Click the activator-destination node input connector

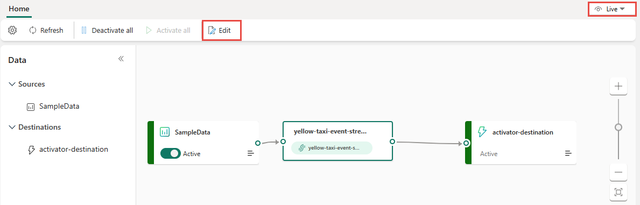466,143
